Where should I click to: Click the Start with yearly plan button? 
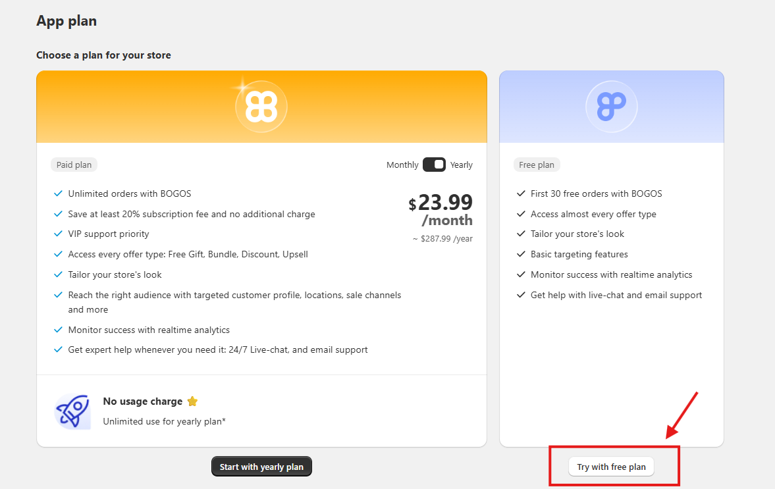coord(261,467)
